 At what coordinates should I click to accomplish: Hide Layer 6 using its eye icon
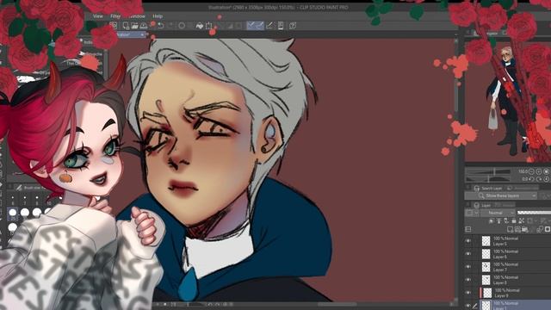point(468,254)
